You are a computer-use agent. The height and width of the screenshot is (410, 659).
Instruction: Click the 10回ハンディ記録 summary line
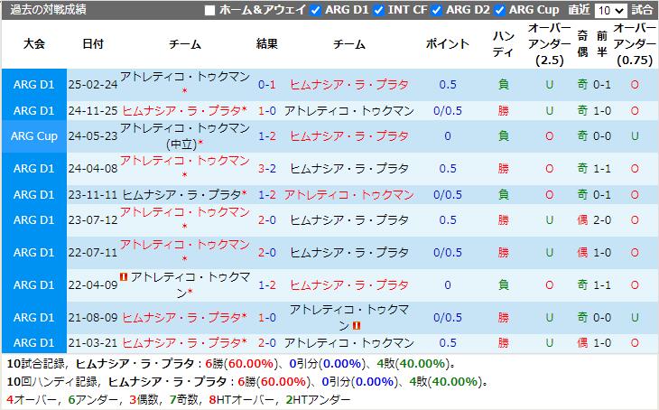247,382
